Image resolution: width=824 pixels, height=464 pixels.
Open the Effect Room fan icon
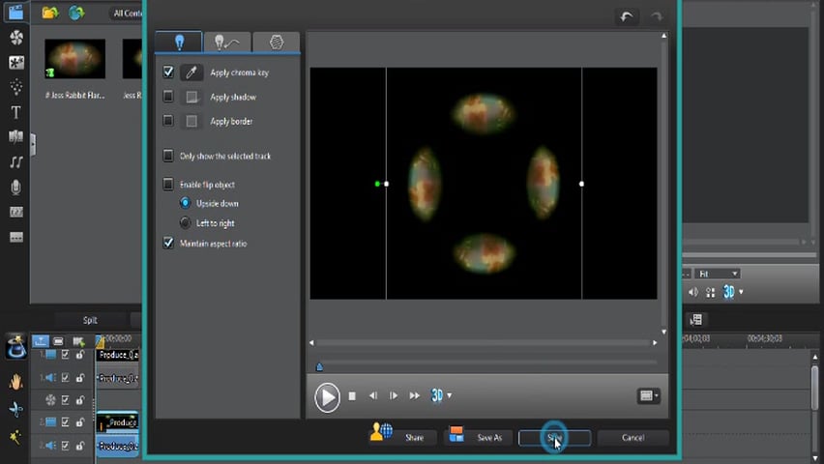click(15, 37)
